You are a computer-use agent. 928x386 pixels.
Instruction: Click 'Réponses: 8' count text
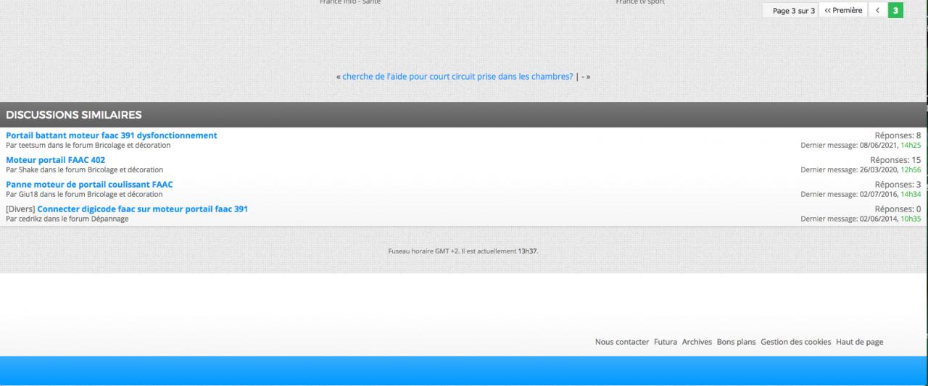coord(898,135)
